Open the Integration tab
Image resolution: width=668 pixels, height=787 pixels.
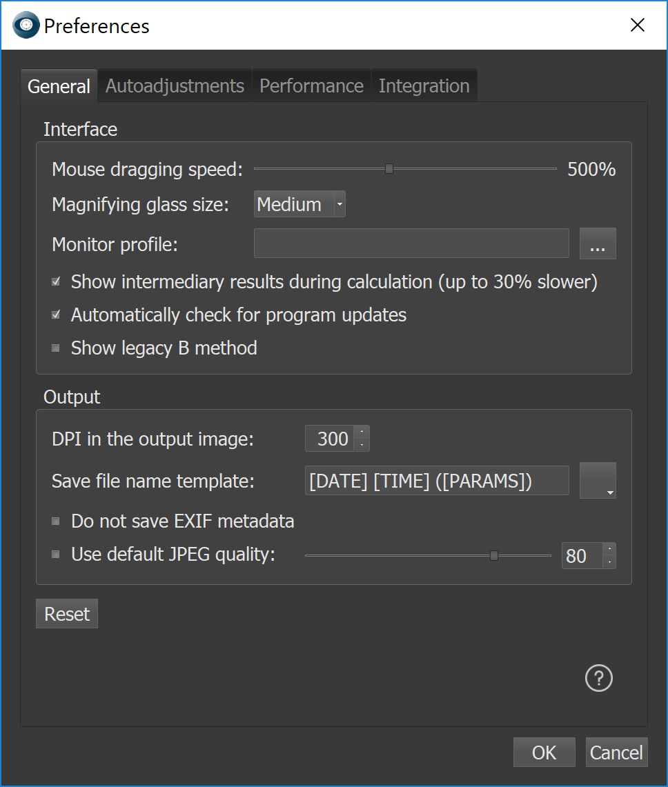click(x=424, y=86)
